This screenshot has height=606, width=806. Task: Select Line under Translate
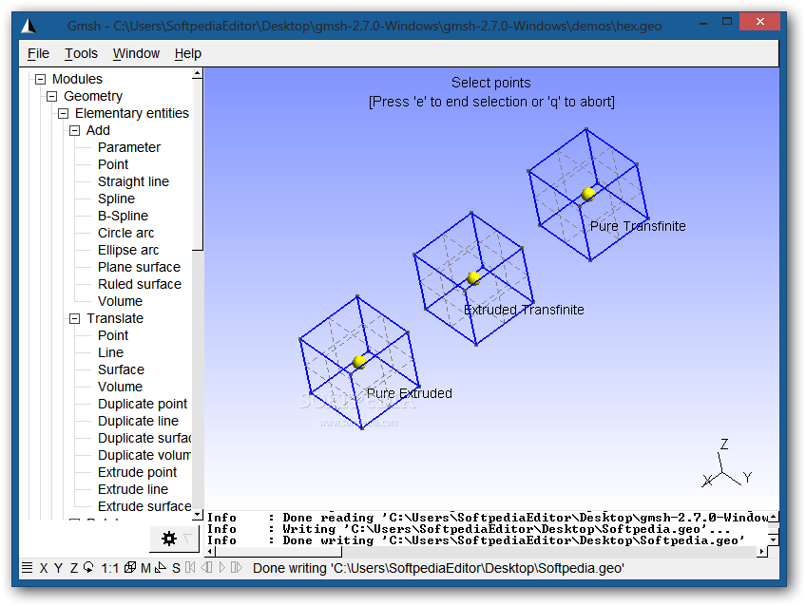110,352
